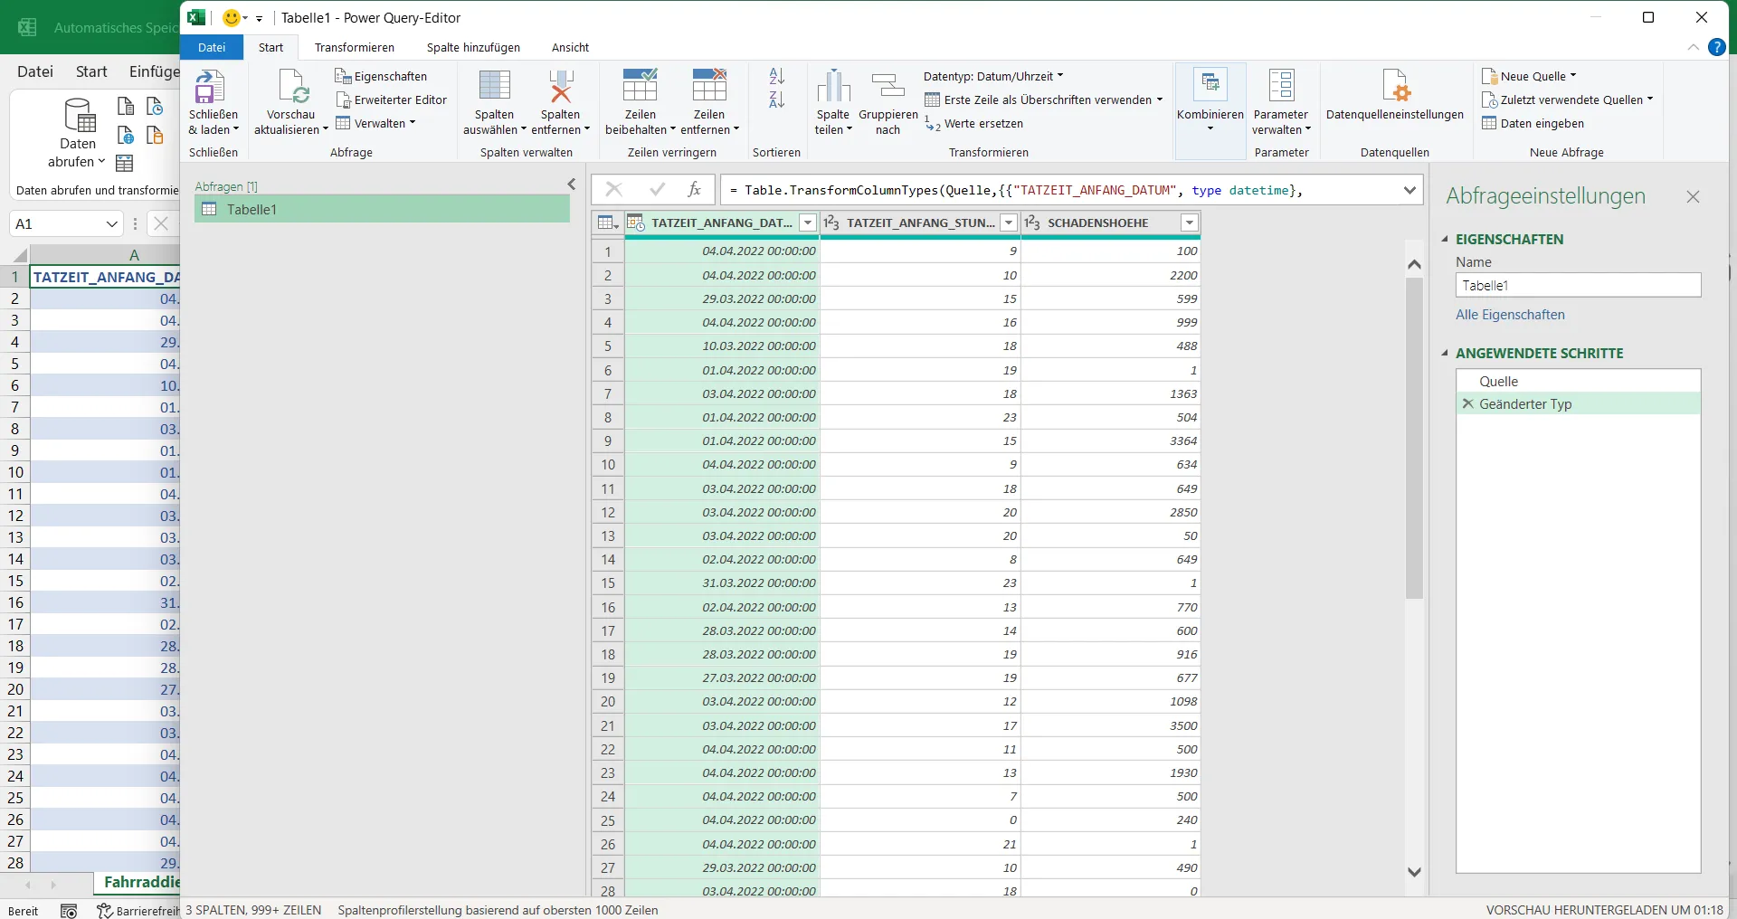Image resolution: width=1737 pixels, height=919 pixels.
Task: Collapse EIGENSCHAFTEN section
Action: (x=1445, y=240)
